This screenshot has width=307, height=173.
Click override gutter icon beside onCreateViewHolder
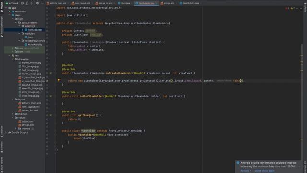point(51,73)
